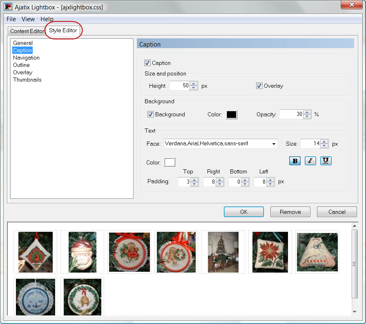Switch to the Content Editor tab

pyautogui.click(x=27, y=31)
